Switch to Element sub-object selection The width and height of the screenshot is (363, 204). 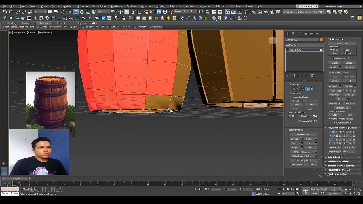coord(312,89)
